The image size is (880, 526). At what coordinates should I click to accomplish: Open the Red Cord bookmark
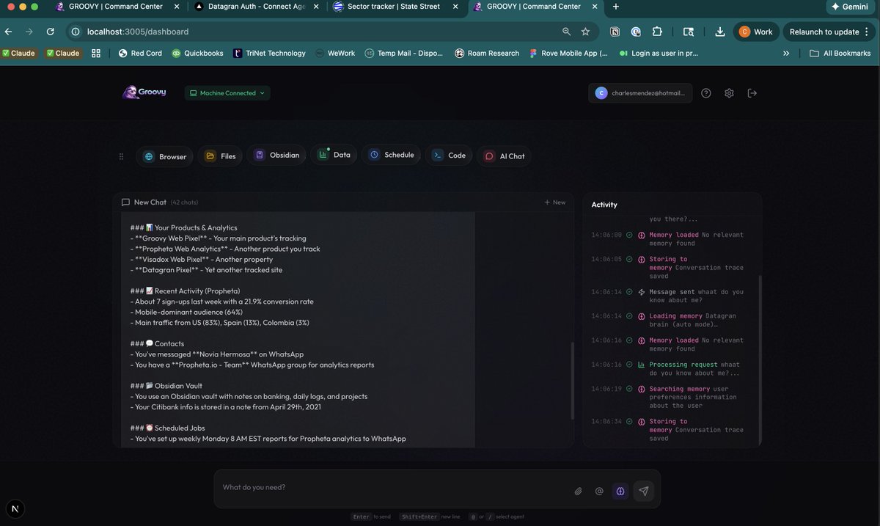coord(140,53)
